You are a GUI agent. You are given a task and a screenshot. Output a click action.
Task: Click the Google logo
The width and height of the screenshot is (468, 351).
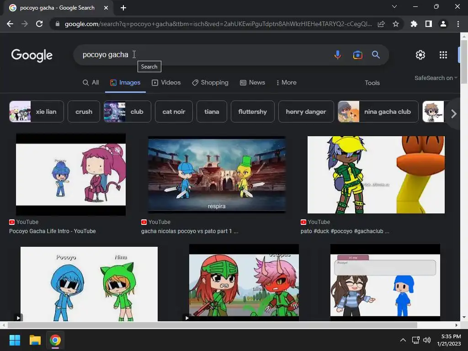[x=32, y=55]
